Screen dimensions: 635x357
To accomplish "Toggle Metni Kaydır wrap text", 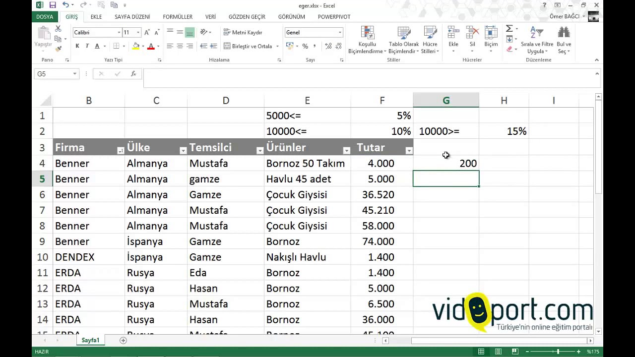I will 243,32.
